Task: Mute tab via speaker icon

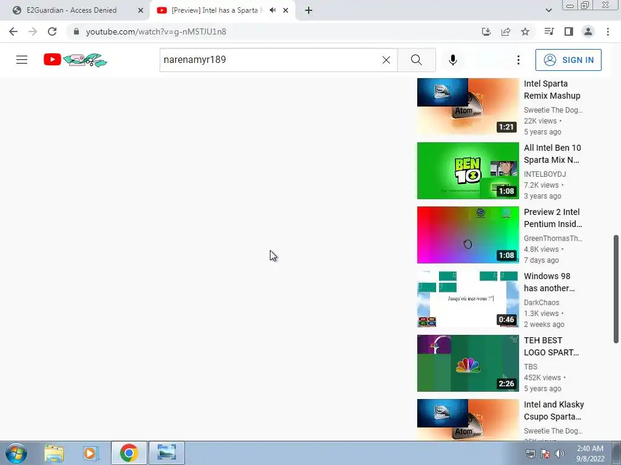Action: point(272,10)
